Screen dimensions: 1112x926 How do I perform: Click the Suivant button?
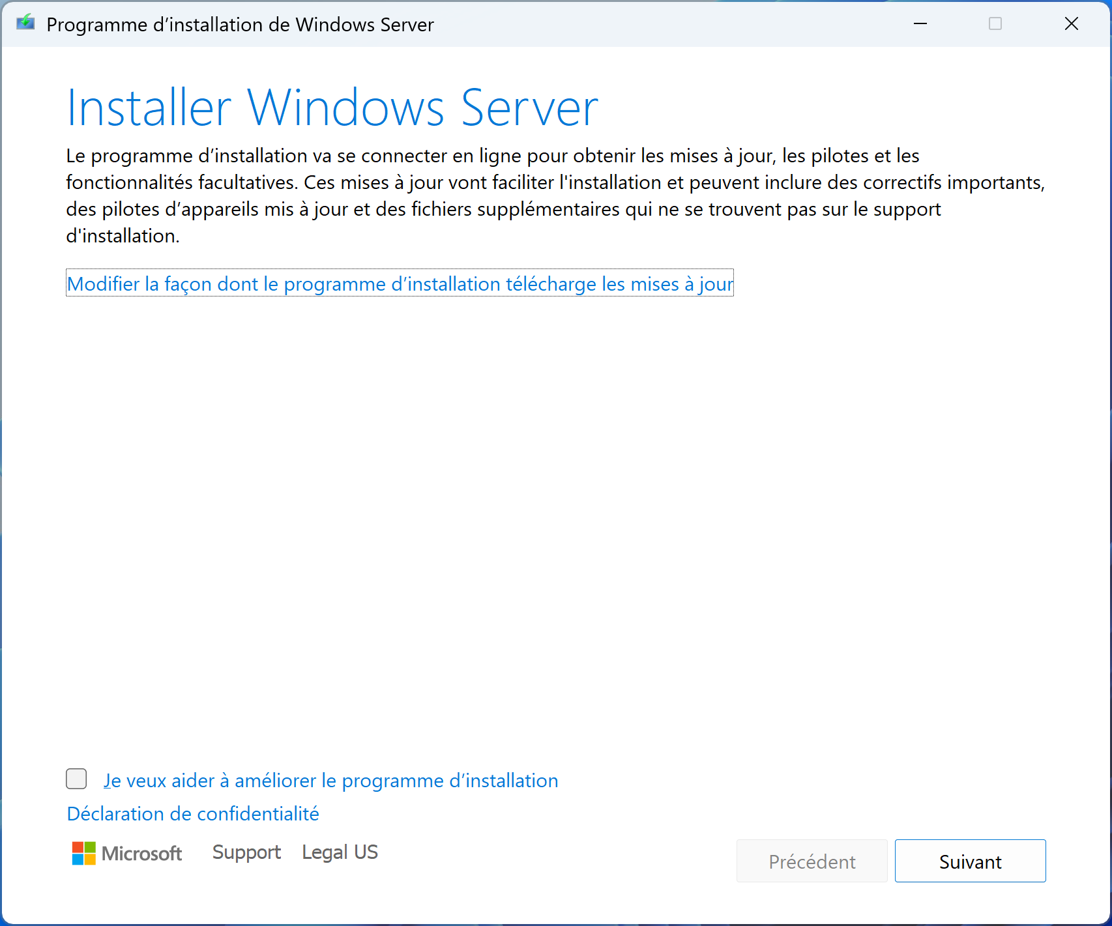970,861
